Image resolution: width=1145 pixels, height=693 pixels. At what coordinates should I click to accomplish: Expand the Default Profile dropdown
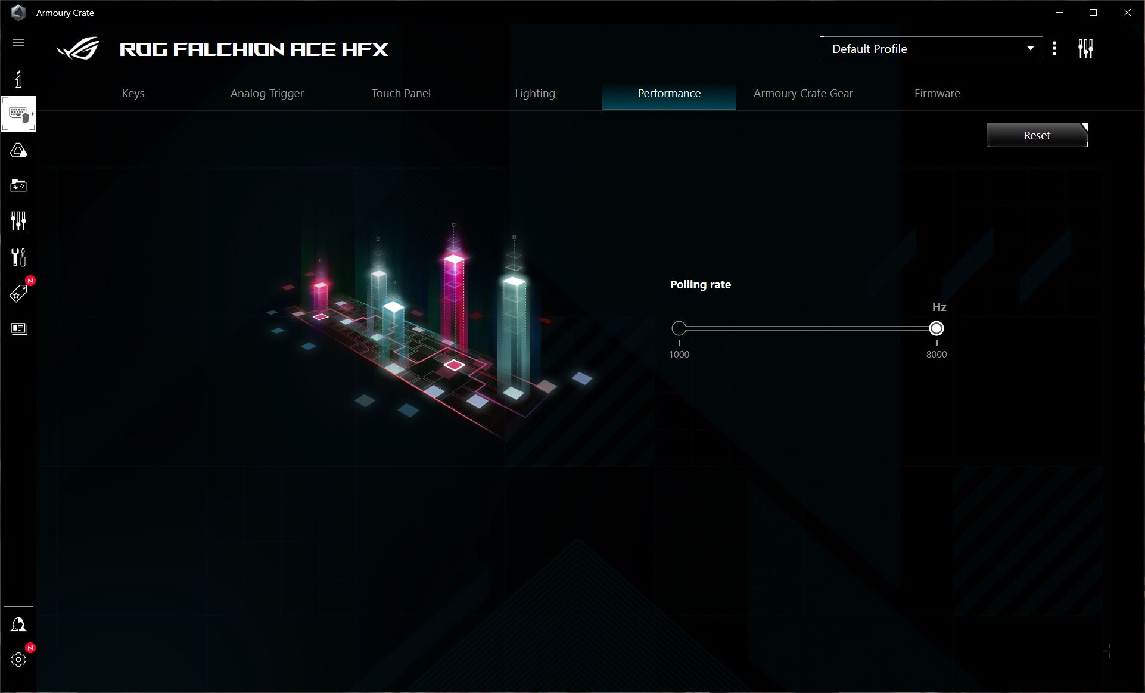point(931,48)
